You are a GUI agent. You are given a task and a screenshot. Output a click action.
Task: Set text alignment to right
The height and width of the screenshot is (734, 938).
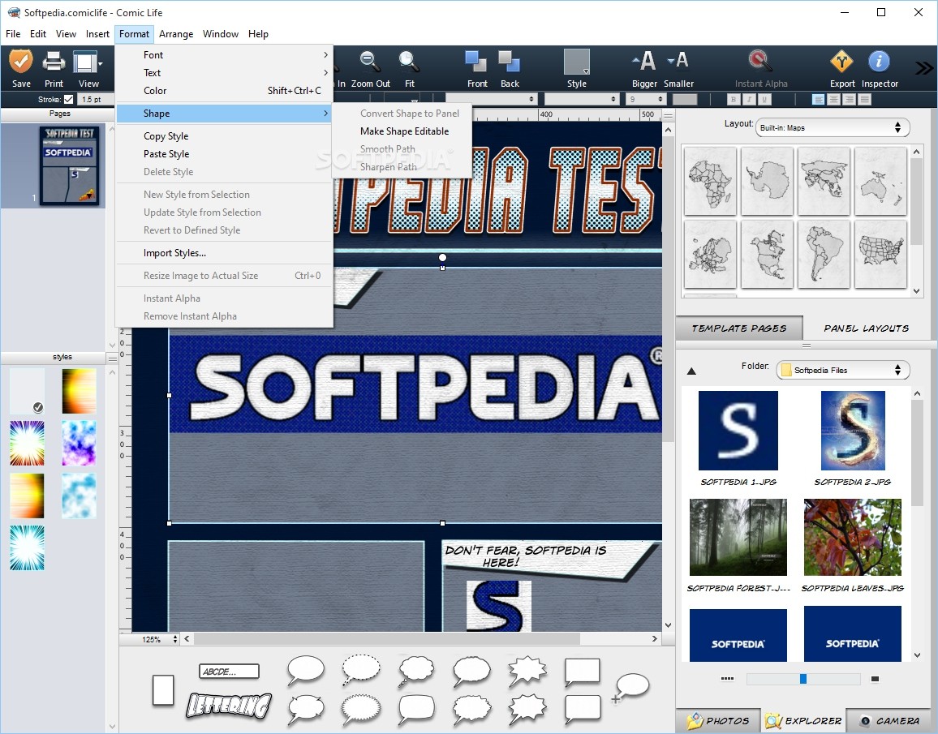click(x=849, y=99)
